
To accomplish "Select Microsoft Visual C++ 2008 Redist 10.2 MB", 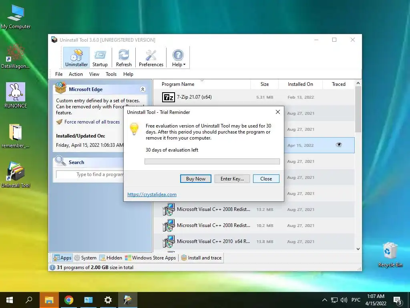I will pyautogui.click(x=254, y=225).
